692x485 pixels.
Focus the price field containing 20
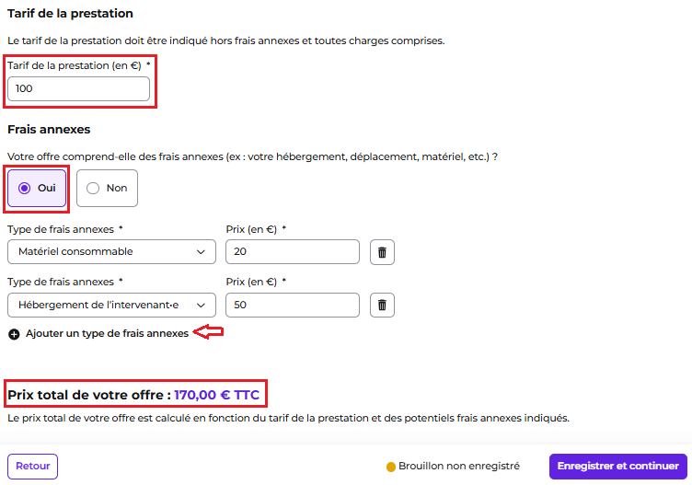click(293, 252)
